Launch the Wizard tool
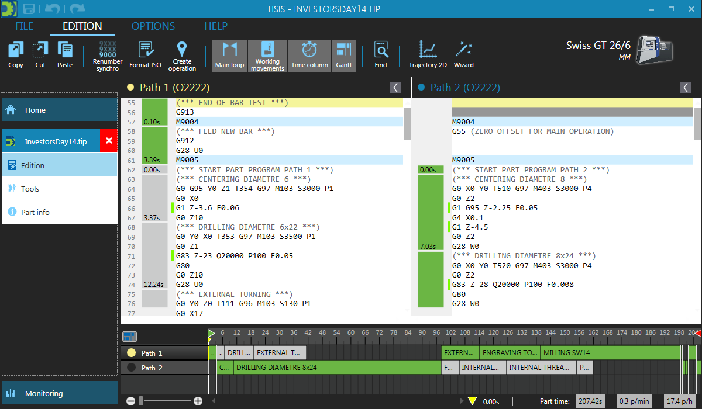 pyautogui.click(x=464, y=55)
